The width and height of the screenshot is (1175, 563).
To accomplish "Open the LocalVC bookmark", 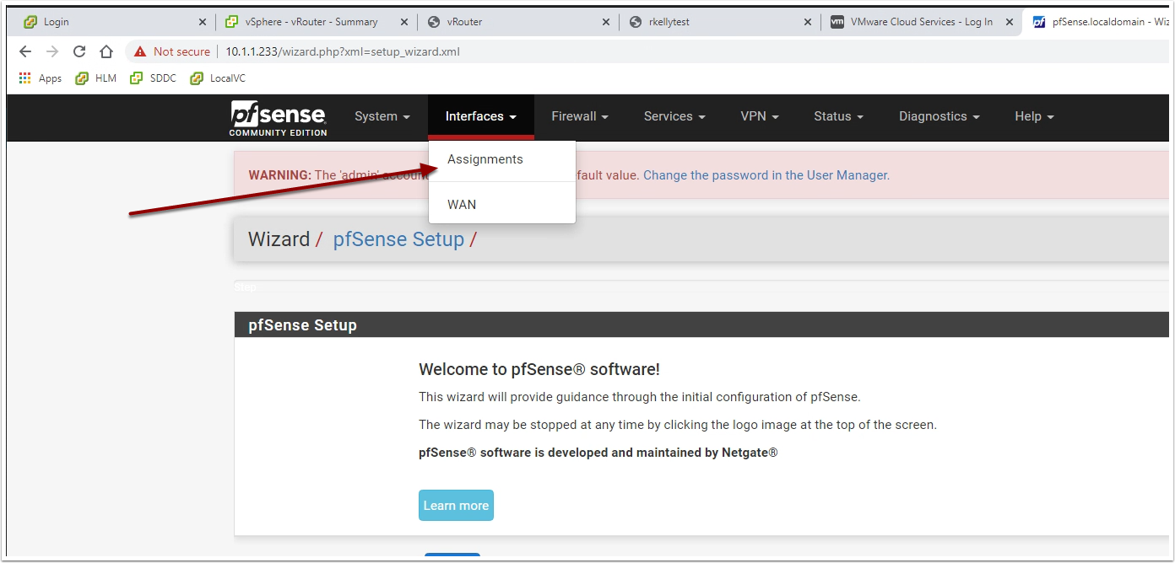I will coord(218,78).
